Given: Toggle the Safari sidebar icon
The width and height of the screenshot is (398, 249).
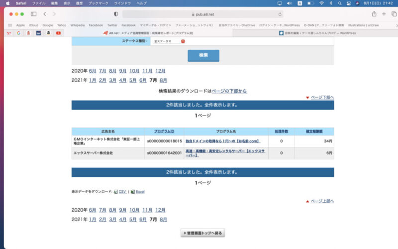Looking at the screenshot, I should pyautogui.click(x=33, y=14).
